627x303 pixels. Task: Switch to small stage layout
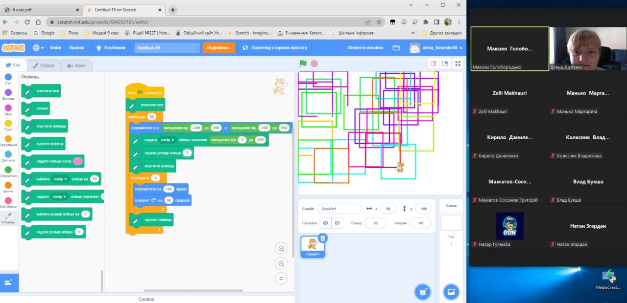click(433, 64)
